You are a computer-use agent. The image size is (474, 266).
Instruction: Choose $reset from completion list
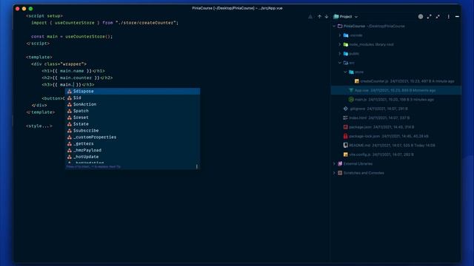133,117
